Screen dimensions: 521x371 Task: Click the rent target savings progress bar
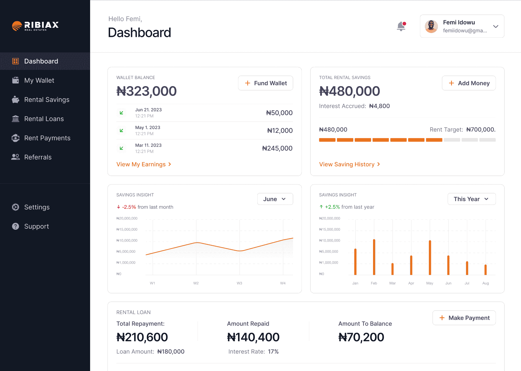point(407,140)
